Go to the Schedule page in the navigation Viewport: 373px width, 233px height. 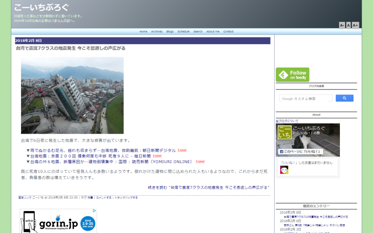(183, 31)
